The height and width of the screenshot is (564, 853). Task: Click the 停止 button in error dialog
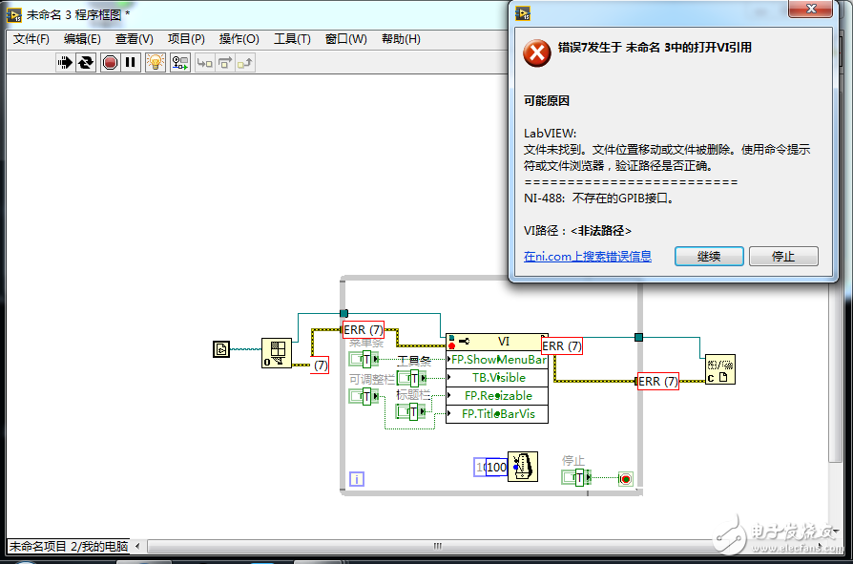point(783,256)
